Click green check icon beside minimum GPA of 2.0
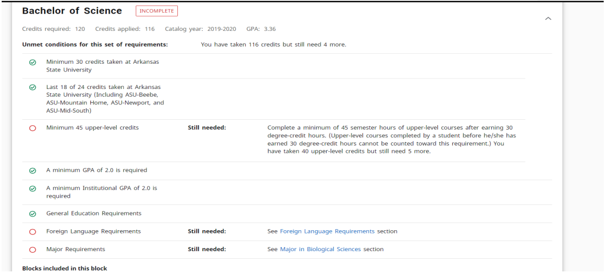Image resolution: width=607 pixels, height=278 pixels. (x=32, y=170)
